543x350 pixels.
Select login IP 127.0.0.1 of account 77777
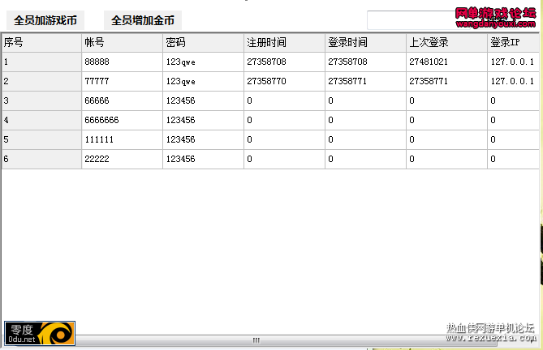[514, 82]
